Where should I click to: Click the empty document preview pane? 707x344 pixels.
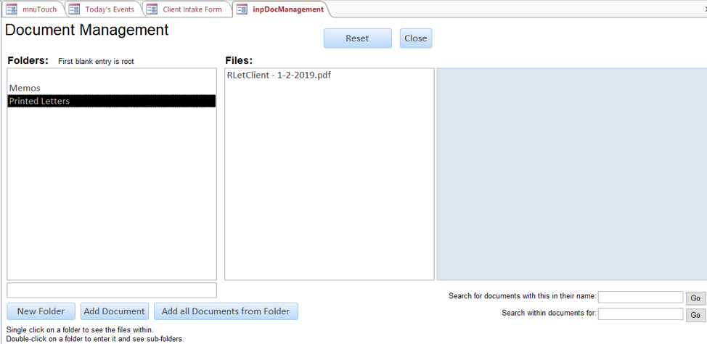tap(571, 174)
